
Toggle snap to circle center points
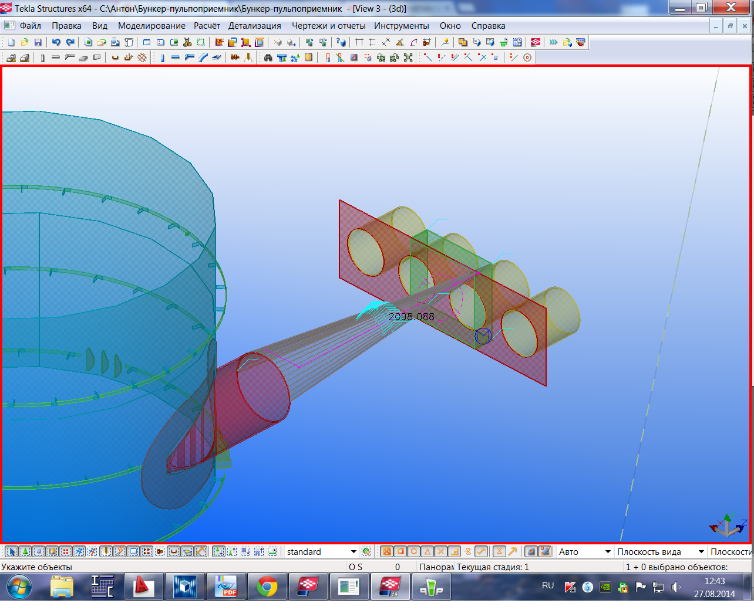click(x=414, y=551)
